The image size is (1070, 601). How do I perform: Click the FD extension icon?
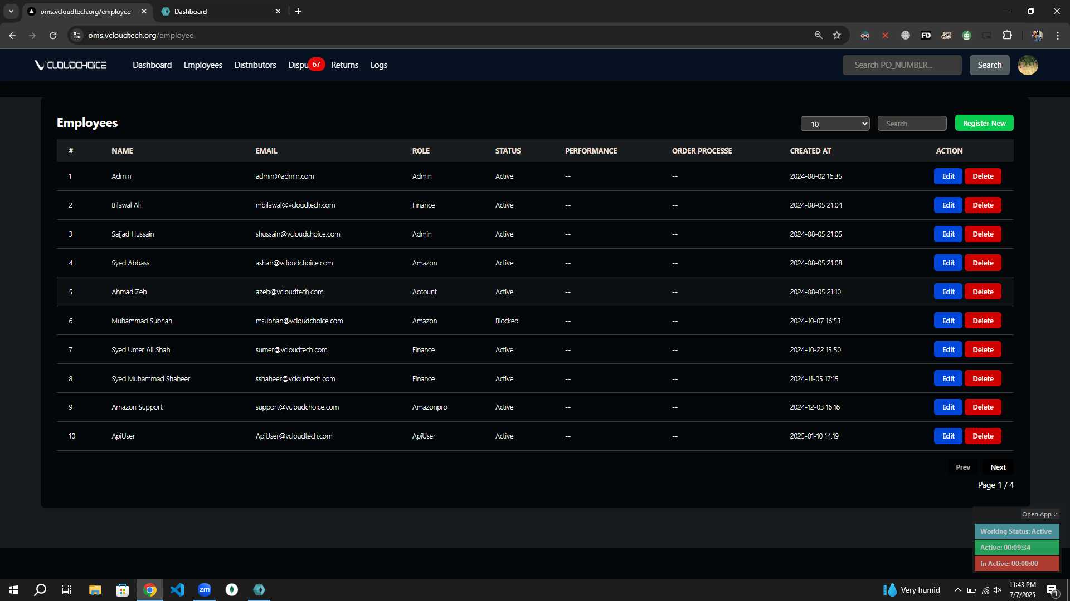(926, 35)
